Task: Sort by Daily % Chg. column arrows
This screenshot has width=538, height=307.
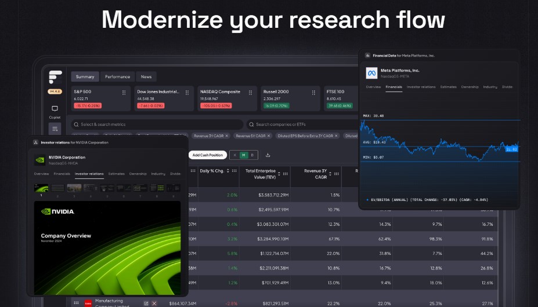Action: (228, 171)
